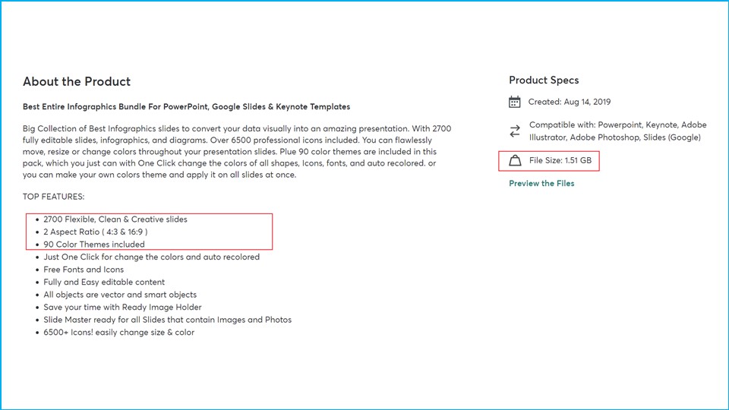
Task: Click the Fully and Easy editable content line
Action: point(104,282)
